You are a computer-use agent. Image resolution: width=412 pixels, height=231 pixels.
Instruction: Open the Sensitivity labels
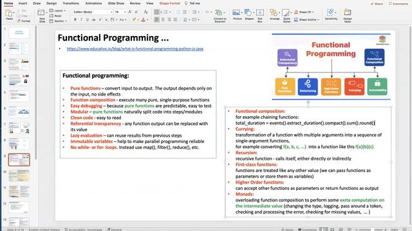click(x=331, y=15)
